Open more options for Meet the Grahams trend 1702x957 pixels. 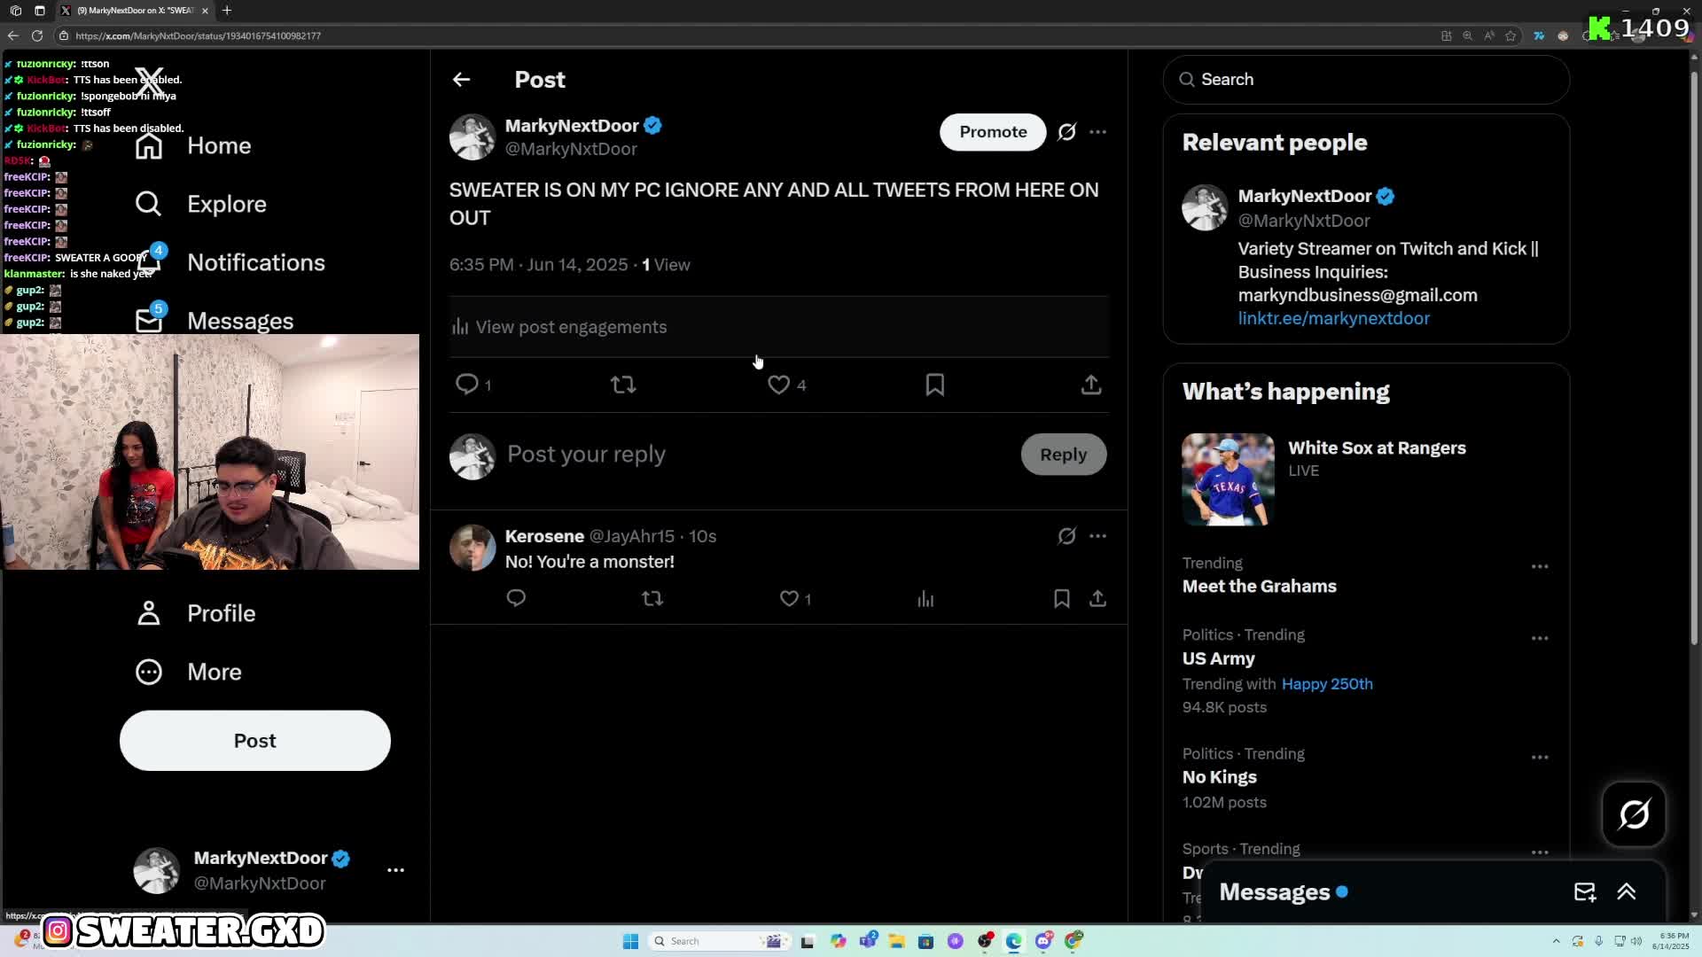(1540, 566)
